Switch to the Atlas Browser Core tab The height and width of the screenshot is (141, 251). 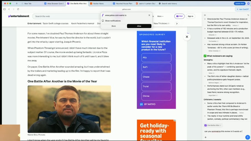pos(54,3)
